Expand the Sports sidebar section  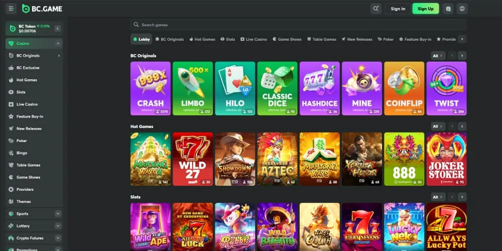[58, 213]
